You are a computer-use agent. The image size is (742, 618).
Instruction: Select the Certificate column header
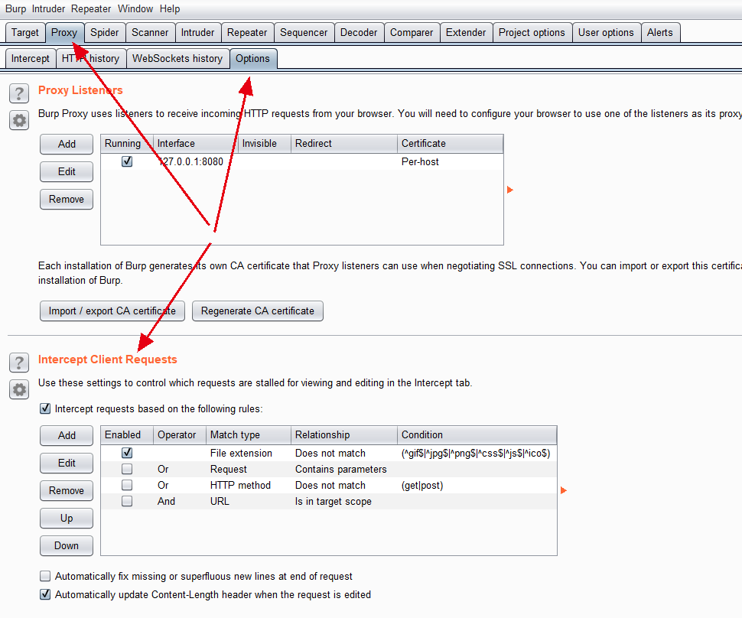click(x=450, y=143)
